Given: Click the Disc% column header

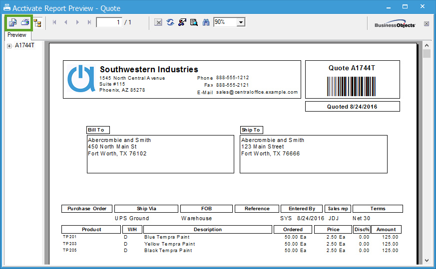Looking at the screenshot, I should 362,229.
